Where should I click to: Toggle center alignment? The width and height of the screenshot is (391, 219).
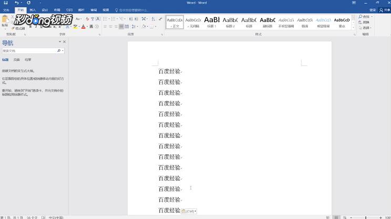click(110, 27)
